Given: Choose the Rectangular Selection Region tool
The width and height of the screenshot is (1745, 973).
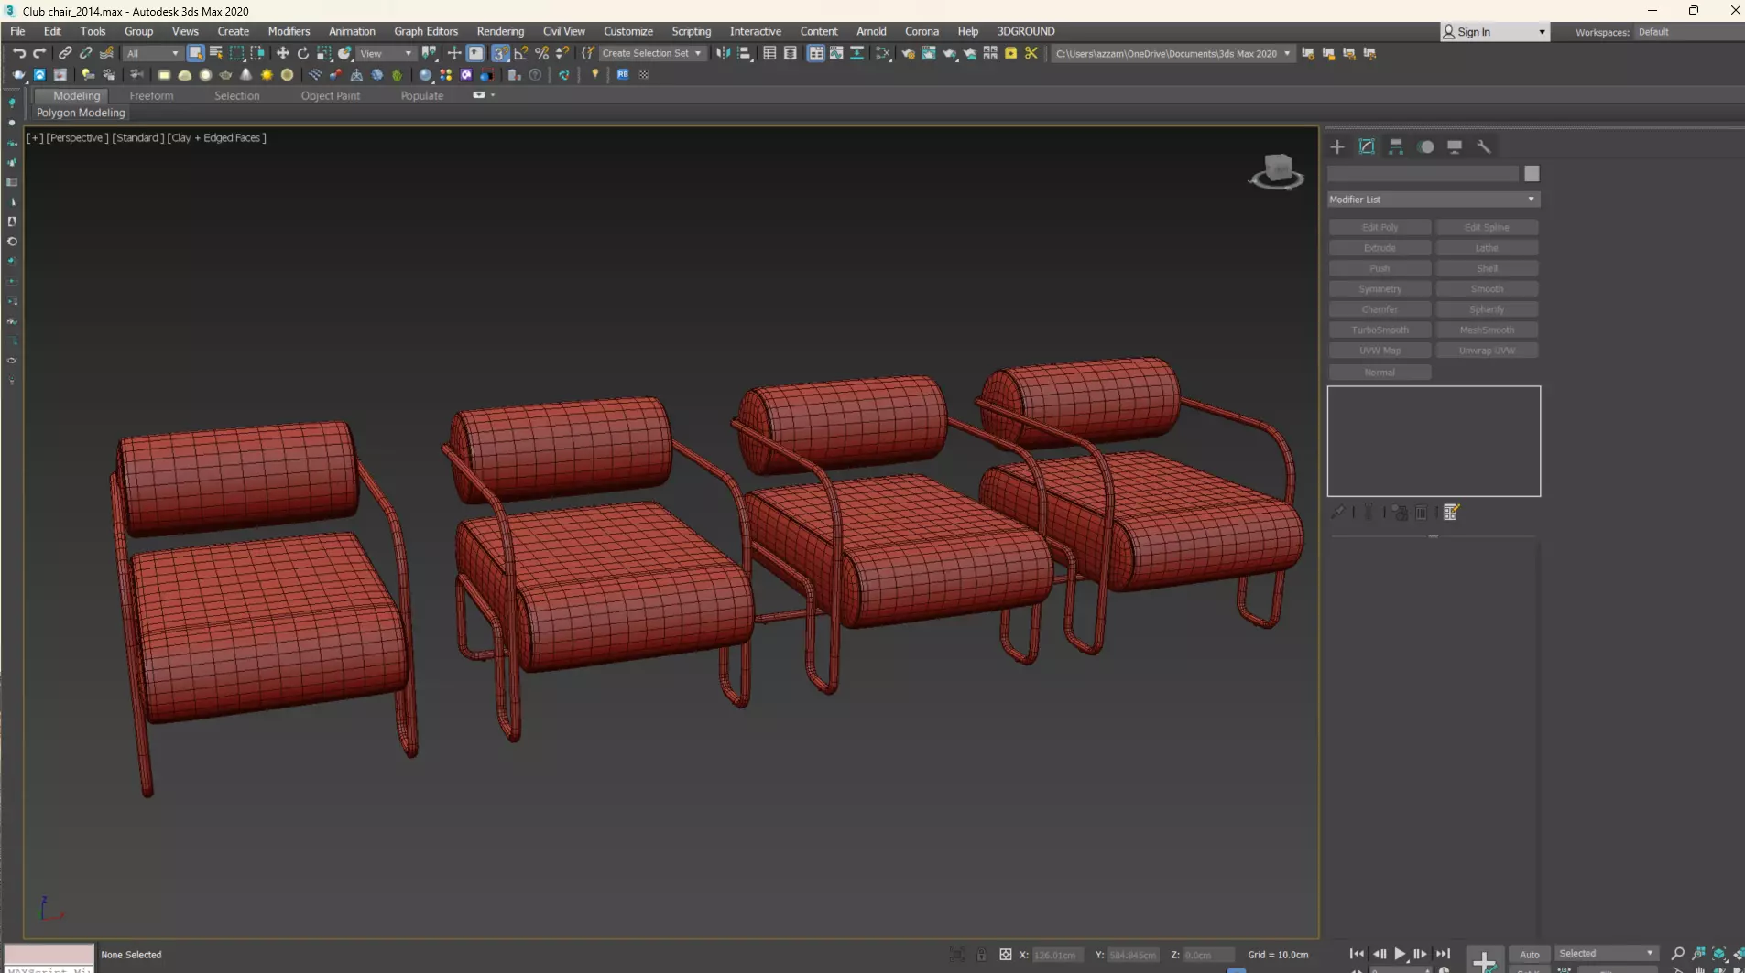Looking at the screenshot, I should [x=237, y=53].
